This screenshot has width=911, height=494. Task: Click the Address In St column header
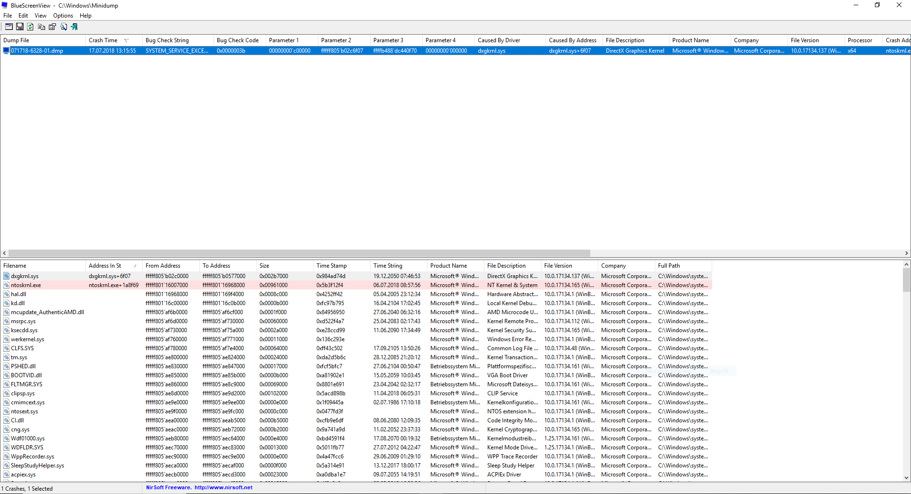(x=114, y=266)
